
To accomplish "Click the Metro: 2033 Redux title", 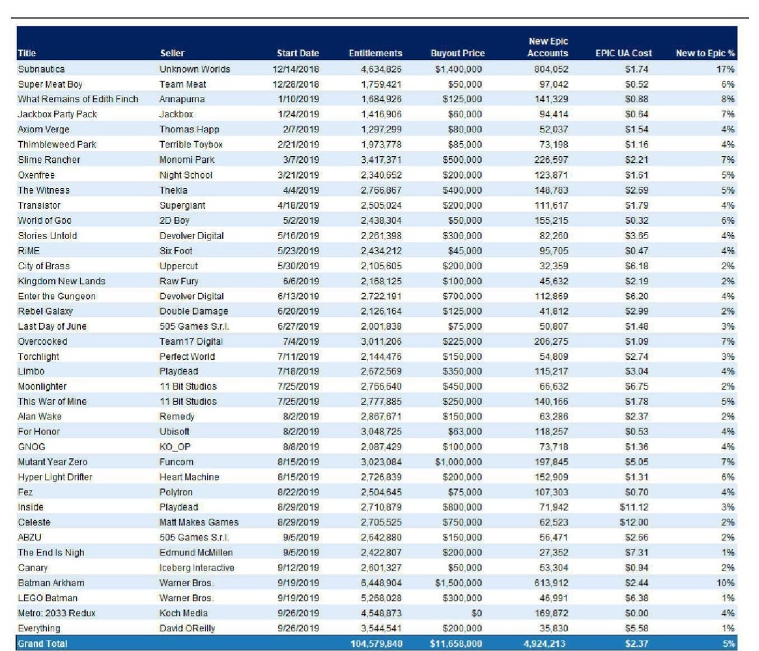I will 57,614.
